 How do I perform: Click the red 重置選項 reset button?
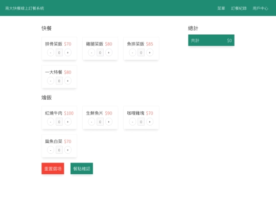coord(53,169)
